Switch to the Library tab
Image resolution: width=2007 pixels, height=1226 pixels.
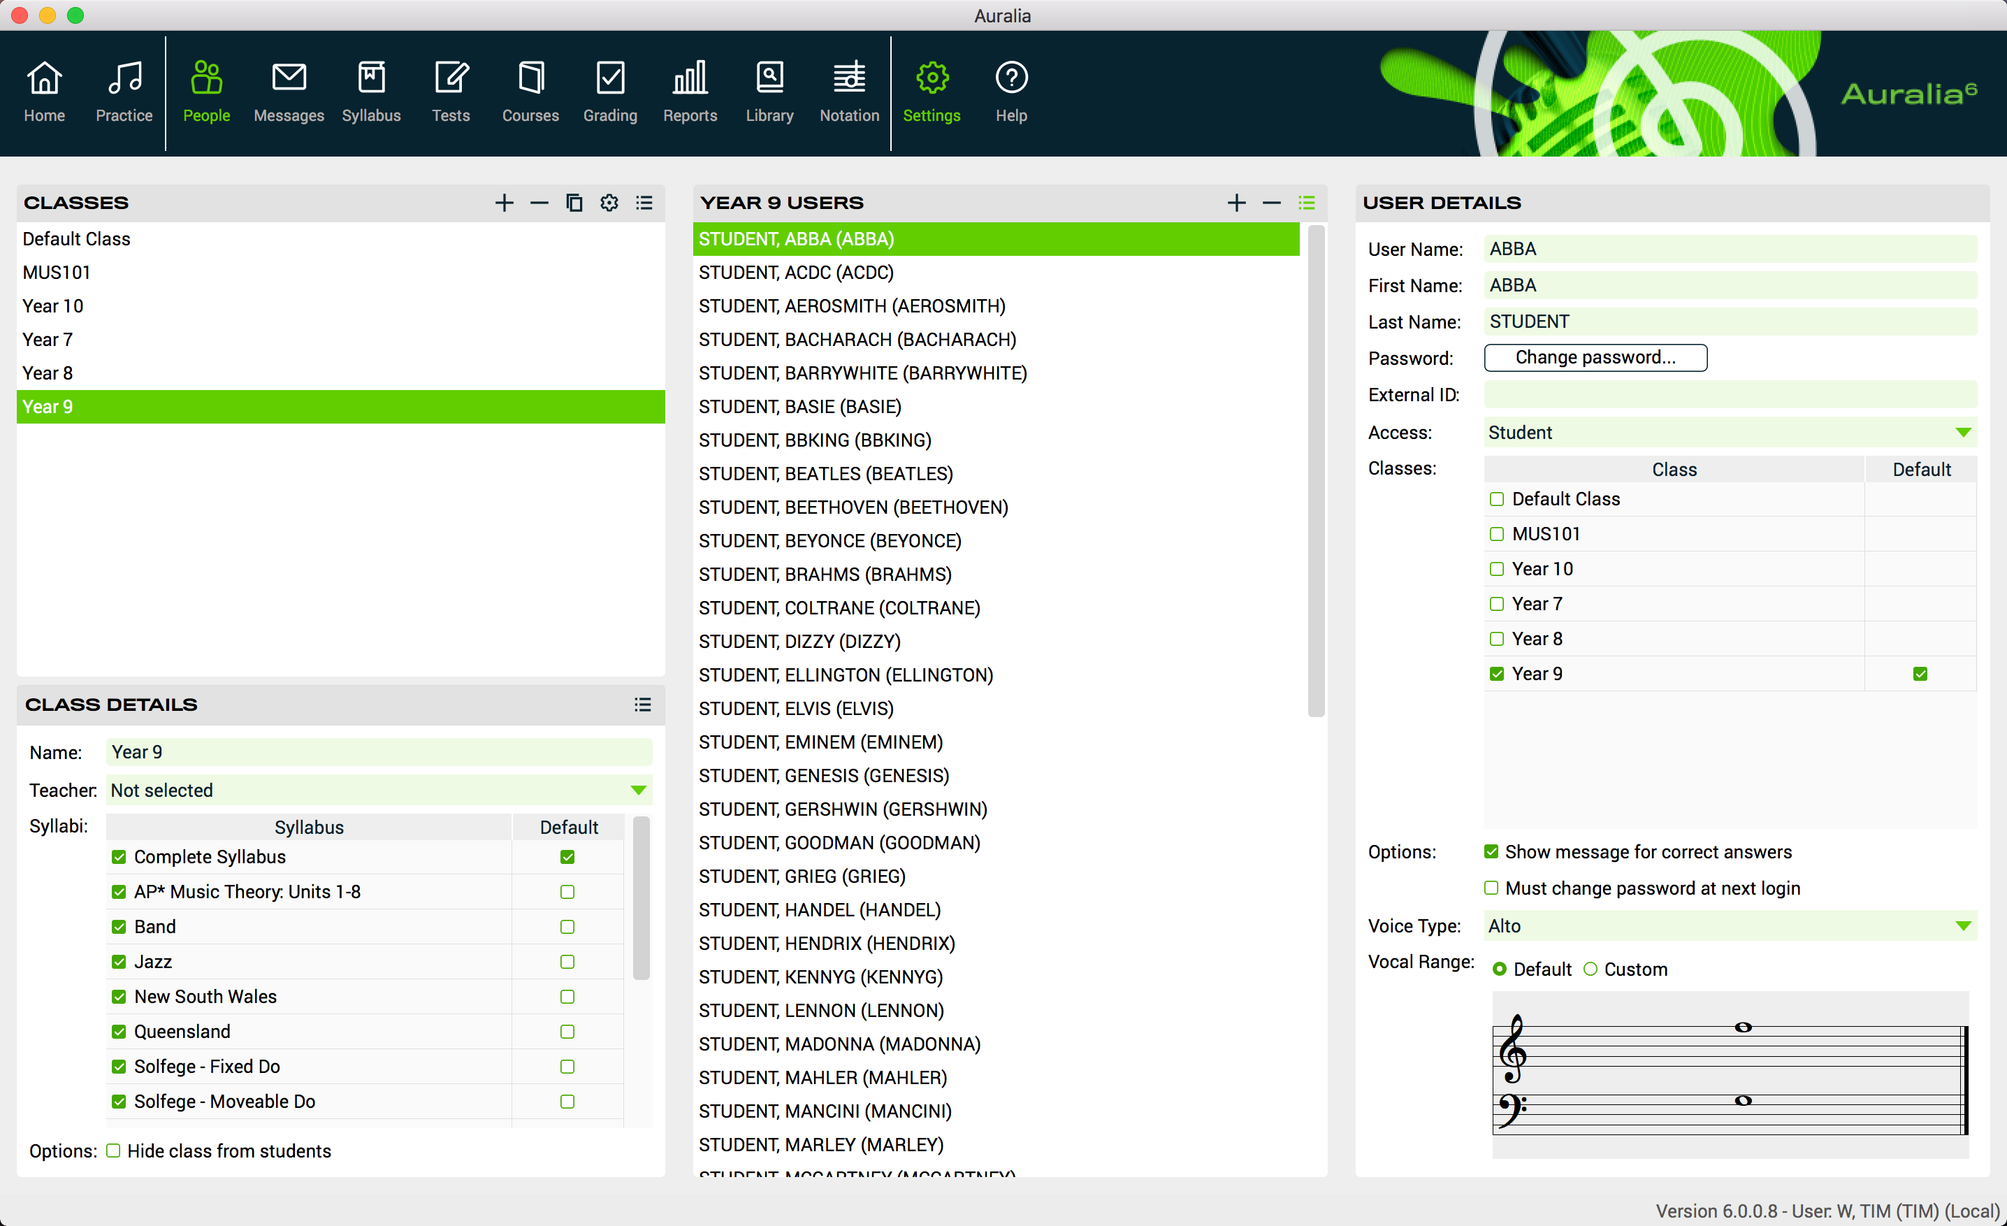pyautogui.click(x=769, y=92)
